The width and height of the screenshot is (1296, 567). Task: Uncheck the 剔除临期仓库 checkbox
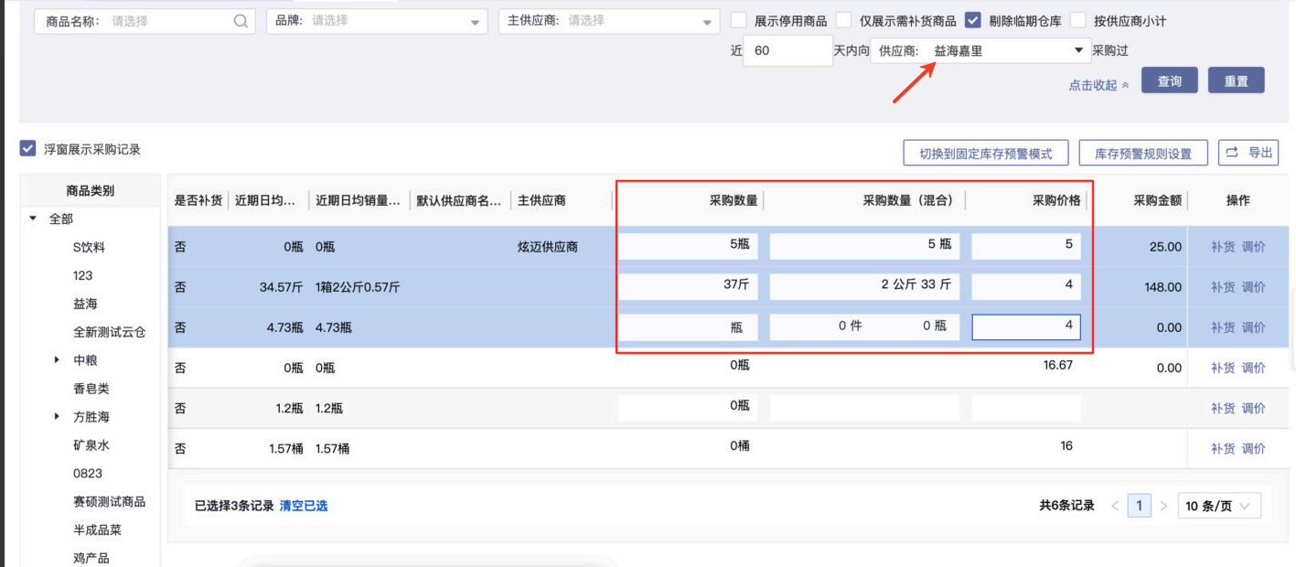tap(973, 21)
